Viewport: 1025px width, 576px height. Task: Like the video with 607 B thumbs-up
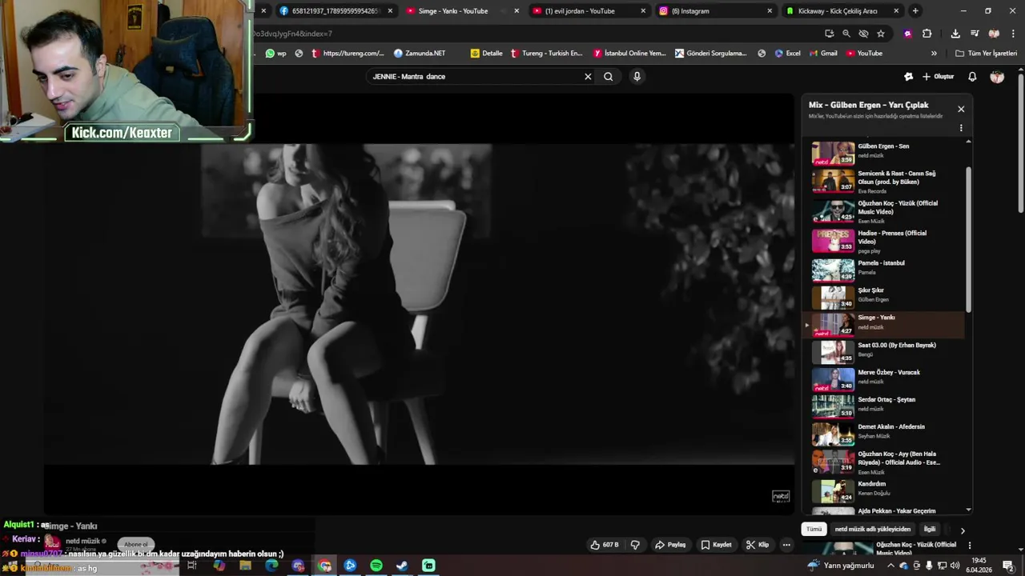pyautogui.click(x=605, y=545)
